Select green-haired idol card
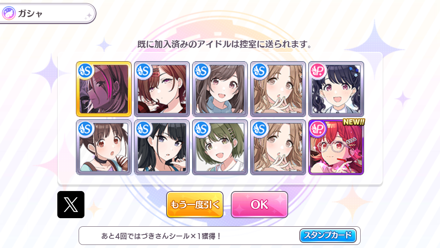The width and height of the screenshot is (440, 248). click(220, 147)
